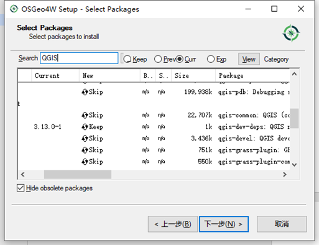Viewport: 319px width, 245px height.
Task: Click the horizontal scrollbar left arrow
Action: click(23, 175)
